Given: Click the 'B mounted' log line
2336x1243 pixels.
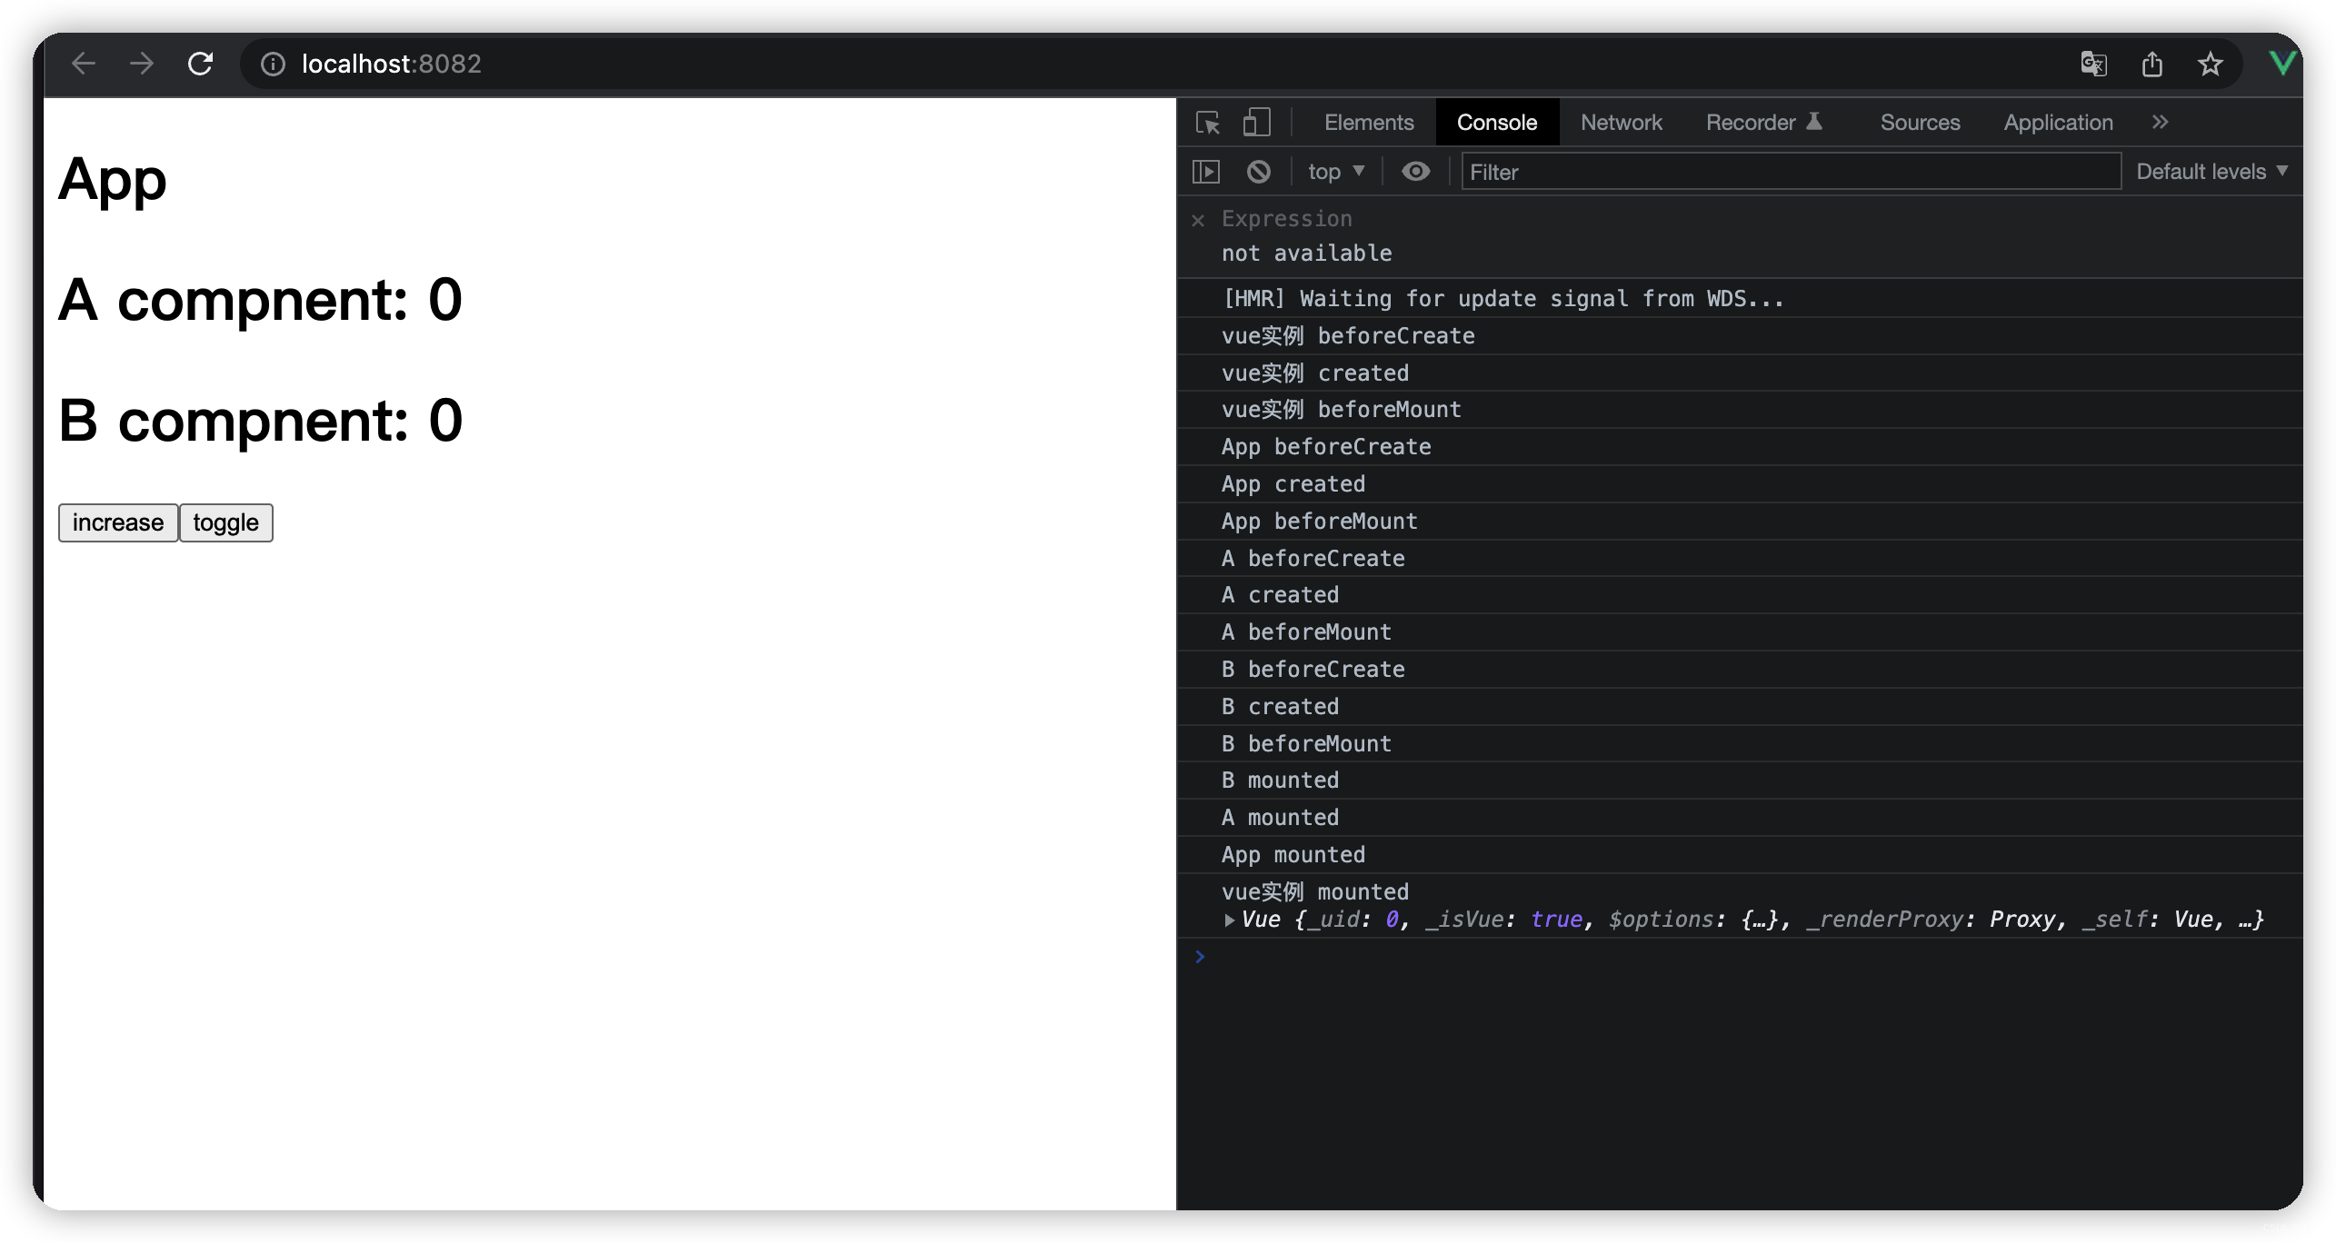Looking at the screenshot, I should pyautogui.click(x=1740, y=781).
